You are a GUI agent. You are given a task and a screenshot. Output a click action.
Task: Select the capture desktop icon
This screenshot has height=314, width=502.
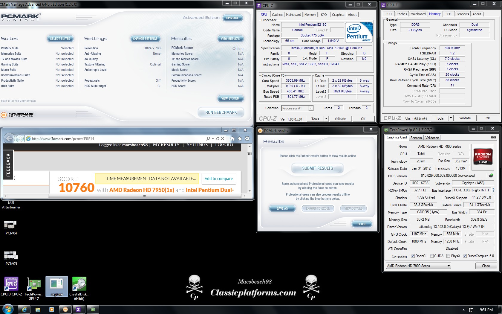57,286
